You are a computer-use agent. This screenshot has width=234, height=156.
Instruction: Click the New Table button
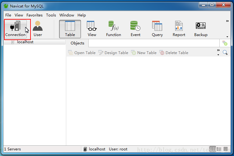click(x=144, y=53)
